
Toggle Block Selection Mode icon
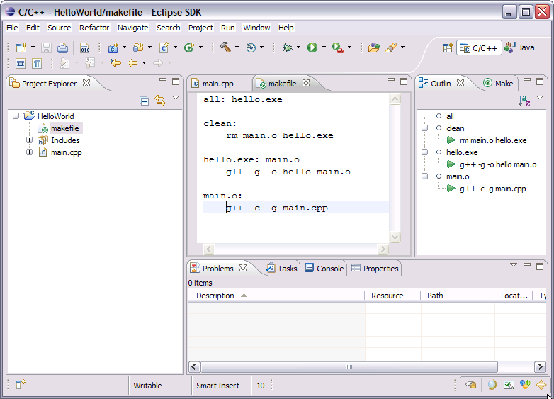coord(21,64)
